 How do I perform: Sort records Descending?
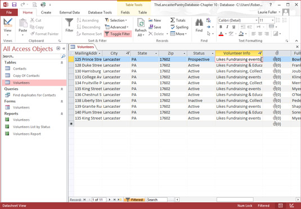pos(88,27)
